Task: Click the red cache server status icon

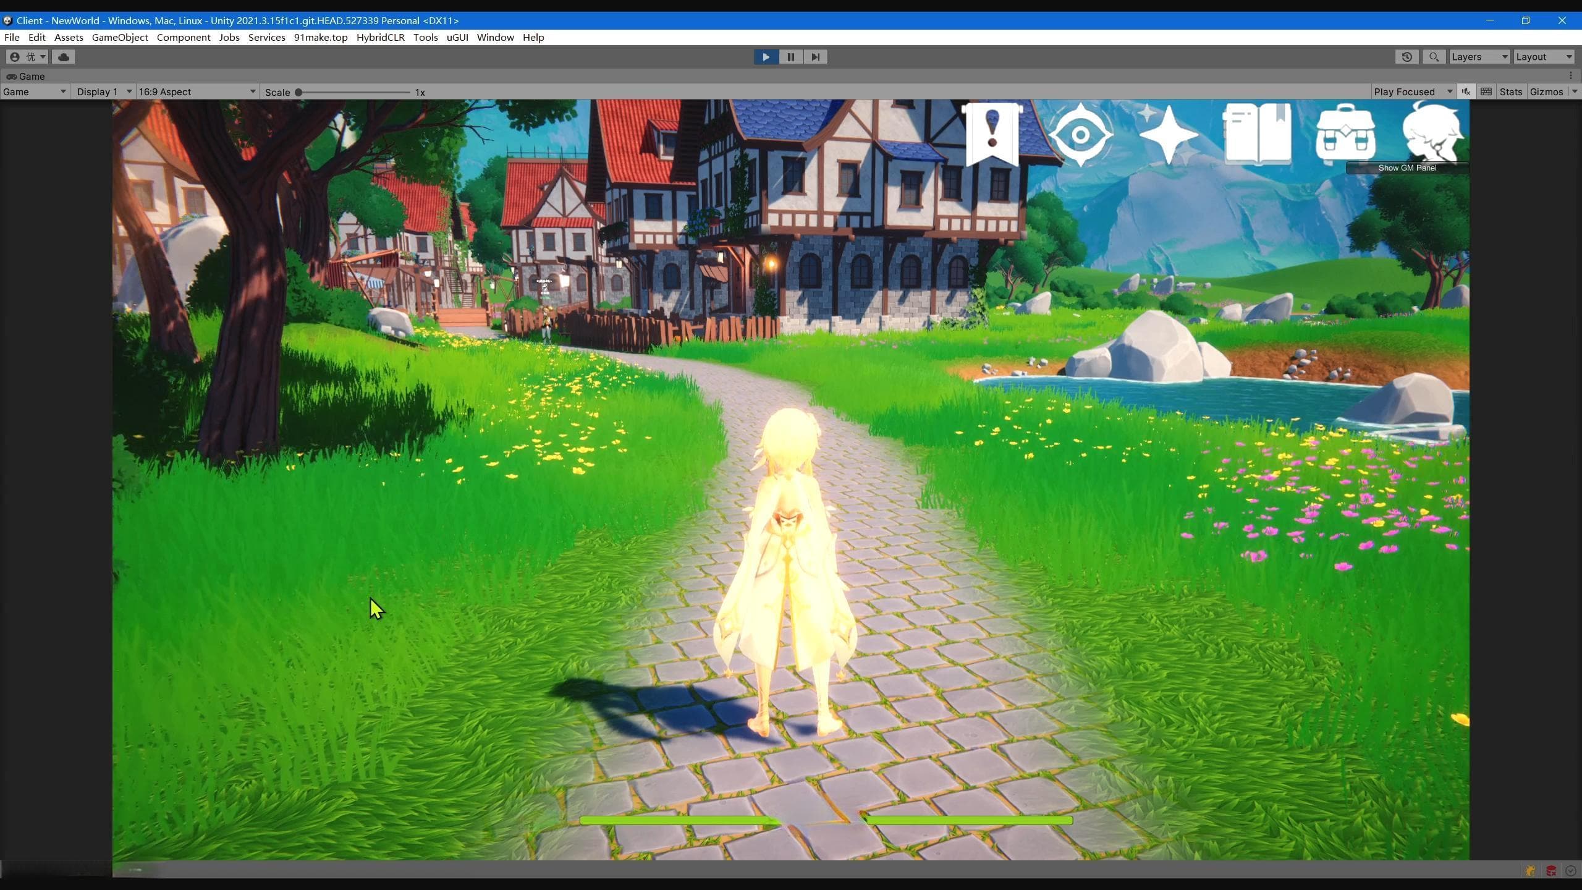Action: pyautogui.click(x=1550, y=871)
